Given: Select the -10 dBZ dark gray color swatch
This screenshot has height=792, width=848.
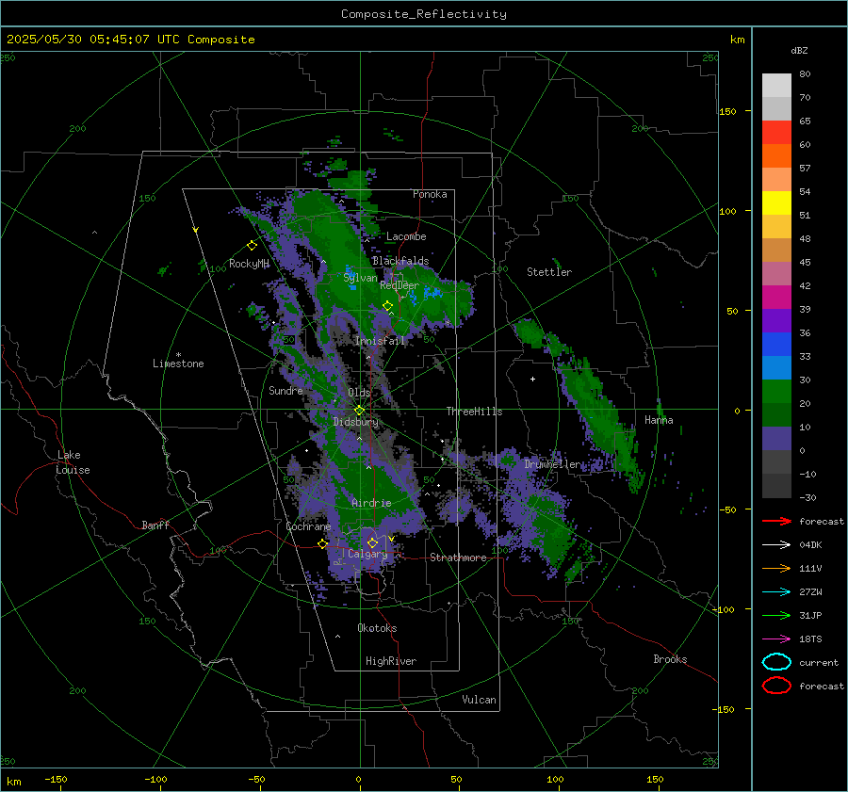Looking at the screenshot, I should (776, 485).
